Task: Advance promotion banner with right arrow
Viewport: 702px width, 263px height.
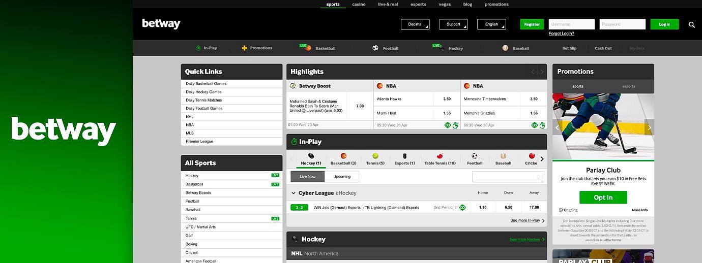Action: [x=649, y=127]
